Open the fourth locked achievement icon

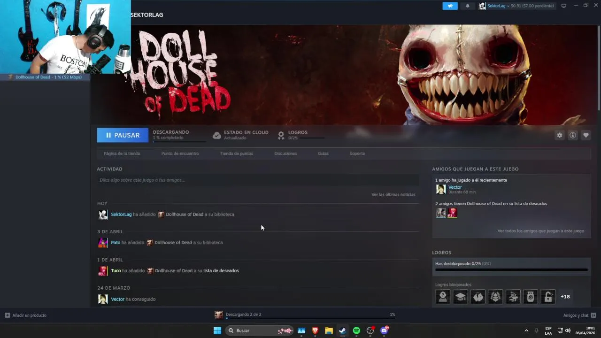pyautogui.click(x=495, y=297)
